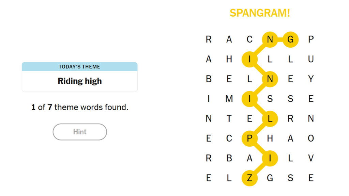Image resolution: width=349 pixels, height=196 pixels.
Task: Select the letter M in the fourth row
Action: click(x=229, y=99)
